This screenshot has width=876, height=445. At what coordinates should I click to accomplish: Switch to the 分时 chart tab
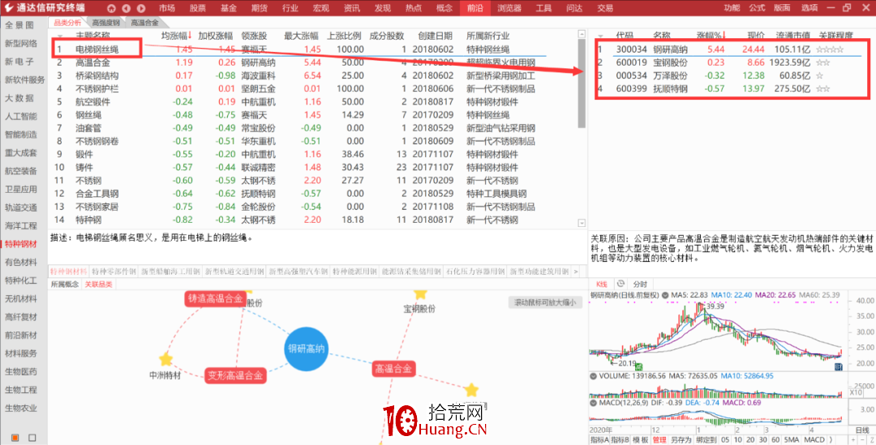pyautogui.click(x=640, y=284)
